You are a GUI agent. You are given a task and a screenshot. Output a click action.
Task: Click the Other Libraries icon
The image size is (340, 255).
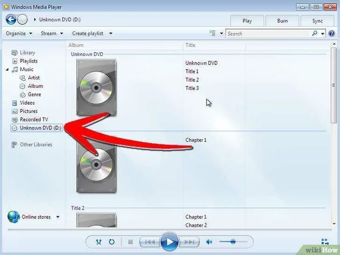tap(14, 145)
